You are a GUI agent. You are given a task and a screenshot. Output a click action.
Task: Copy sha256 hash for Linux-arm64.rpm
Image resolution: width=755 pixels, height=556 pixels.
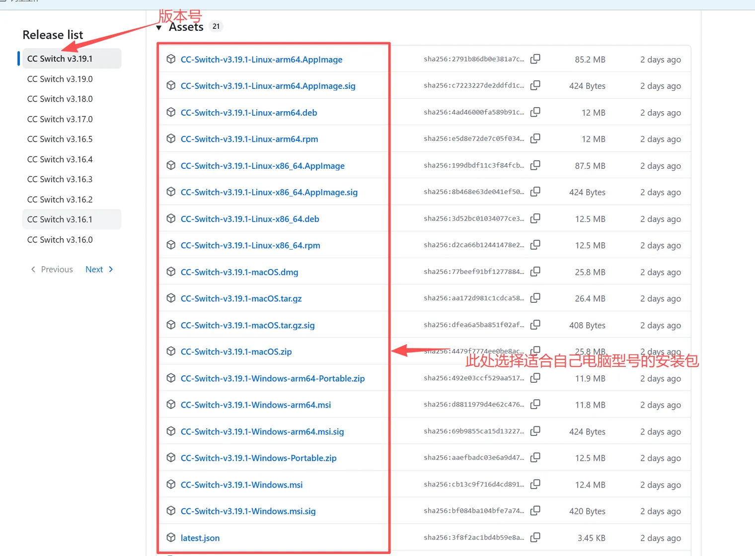pyautogui.click(x=535, y=139)
